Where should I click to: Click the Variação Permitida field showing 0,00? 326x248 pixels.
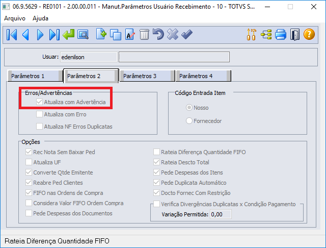pos(221,214)
